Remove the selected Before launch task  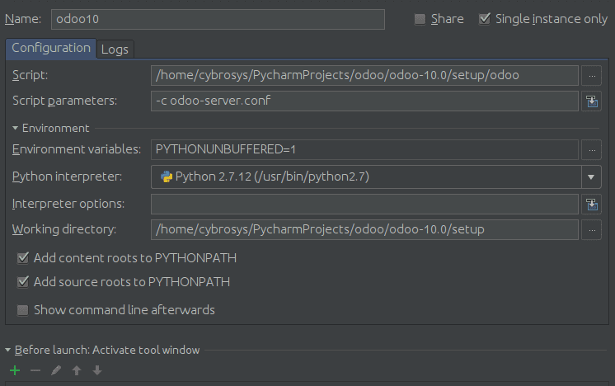pyautogui.click(x=35, y=371)
